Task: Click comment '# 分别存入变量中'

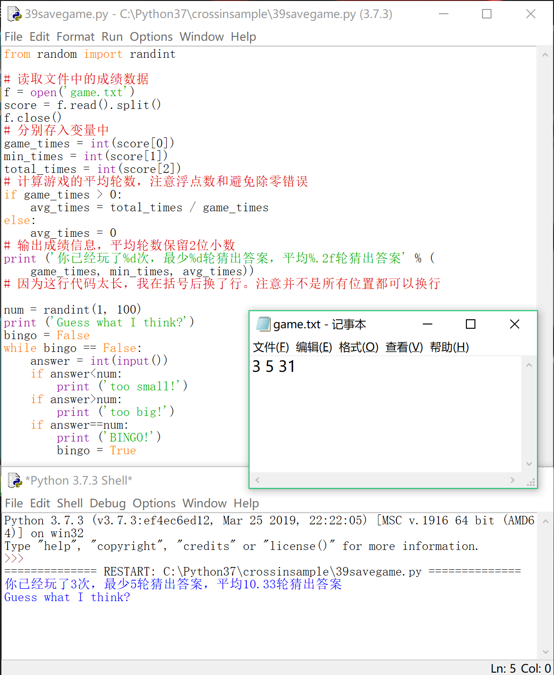Action: tap(56, 130)
